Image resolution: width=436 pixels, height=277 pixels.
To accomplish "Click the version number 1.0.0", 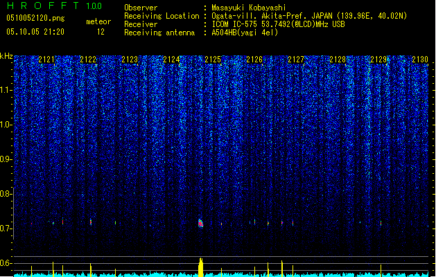I will click(94, 6).
